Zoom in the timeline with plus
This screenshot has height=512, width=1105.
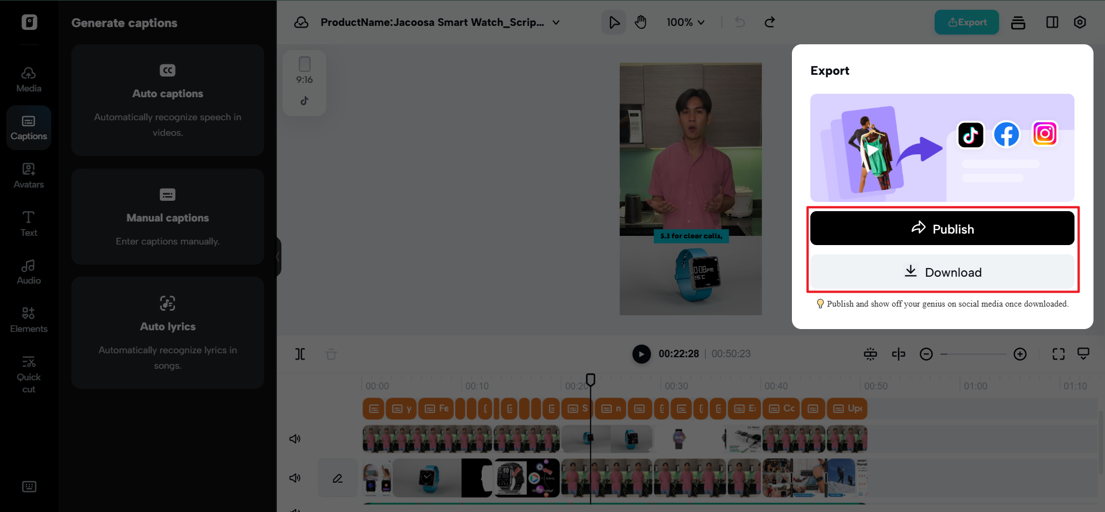[1020, 354]
